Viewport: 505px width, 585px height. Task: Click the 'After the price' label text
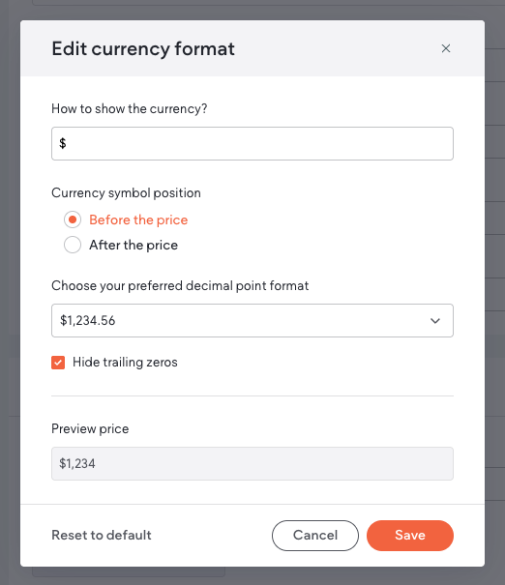134,245
